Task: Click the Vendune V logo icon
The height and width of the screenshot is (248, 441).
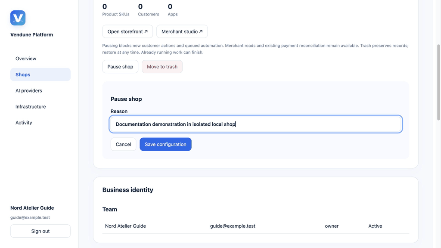Action: (x=18, y=18)
